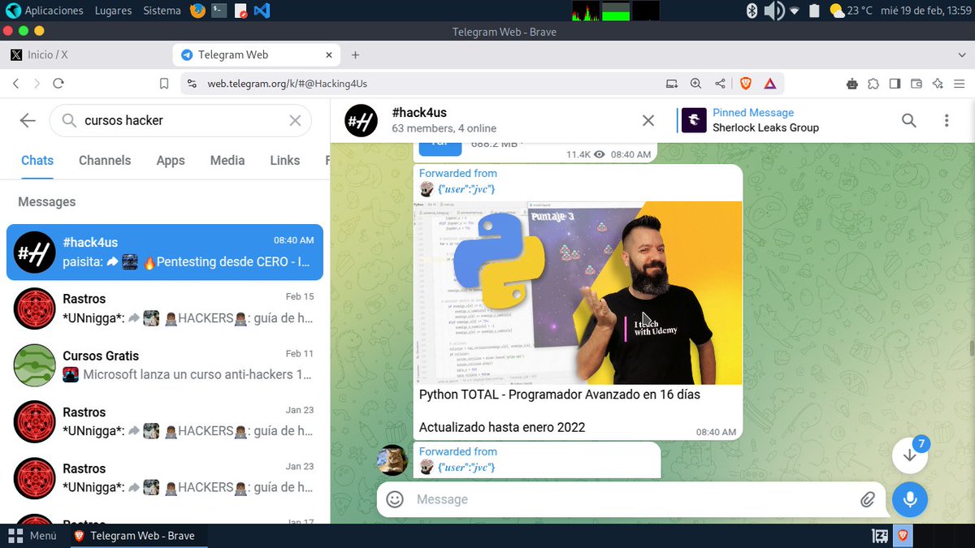Open the chat's three-dot menu

tap(947, 120)
